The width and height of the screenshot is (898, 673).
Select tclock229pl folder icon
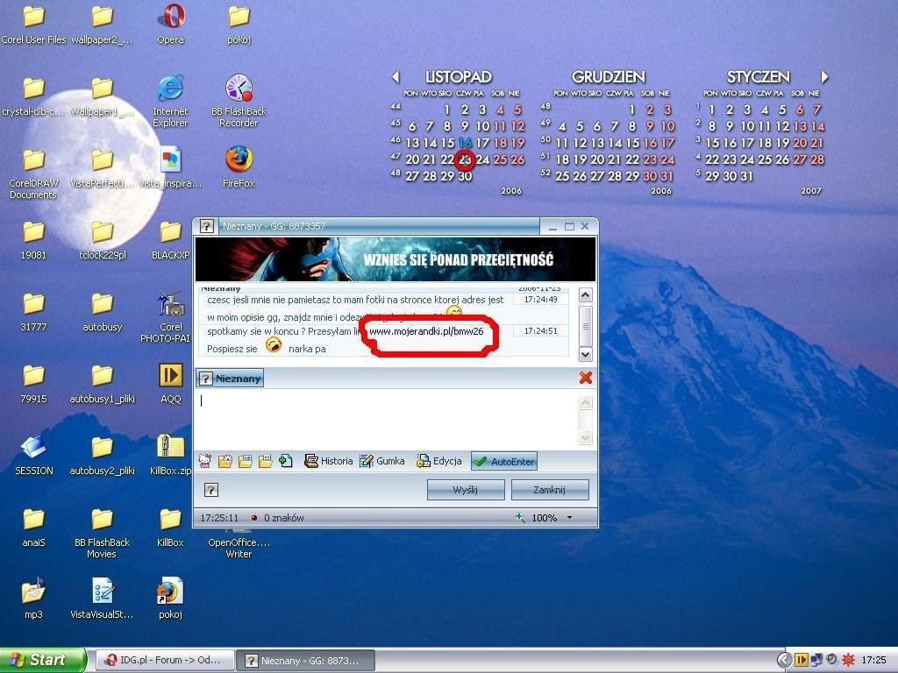[x=102, y=239]
